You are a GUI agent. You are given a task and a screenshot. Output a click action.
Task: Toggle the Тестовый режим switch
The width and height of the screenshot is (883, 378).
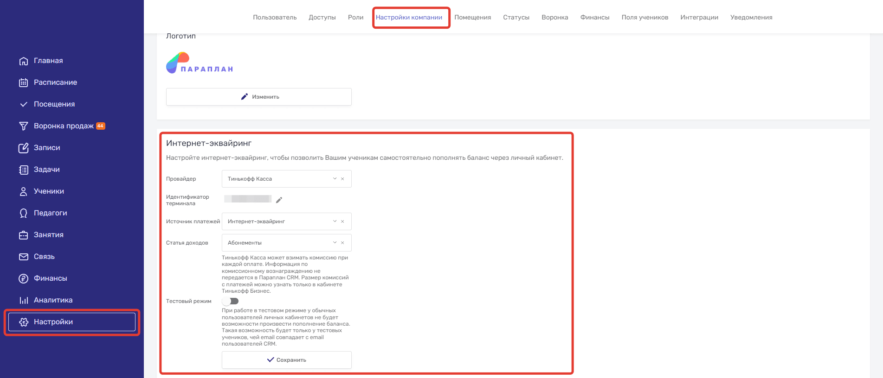coord(231,301)
